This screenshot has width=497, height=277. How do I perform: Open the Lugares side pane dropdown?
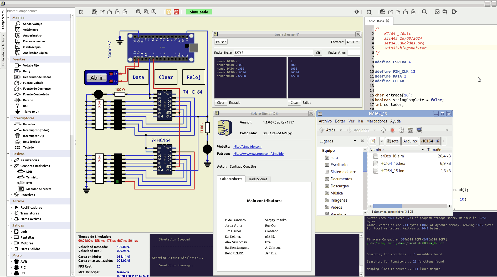point(355,141)
